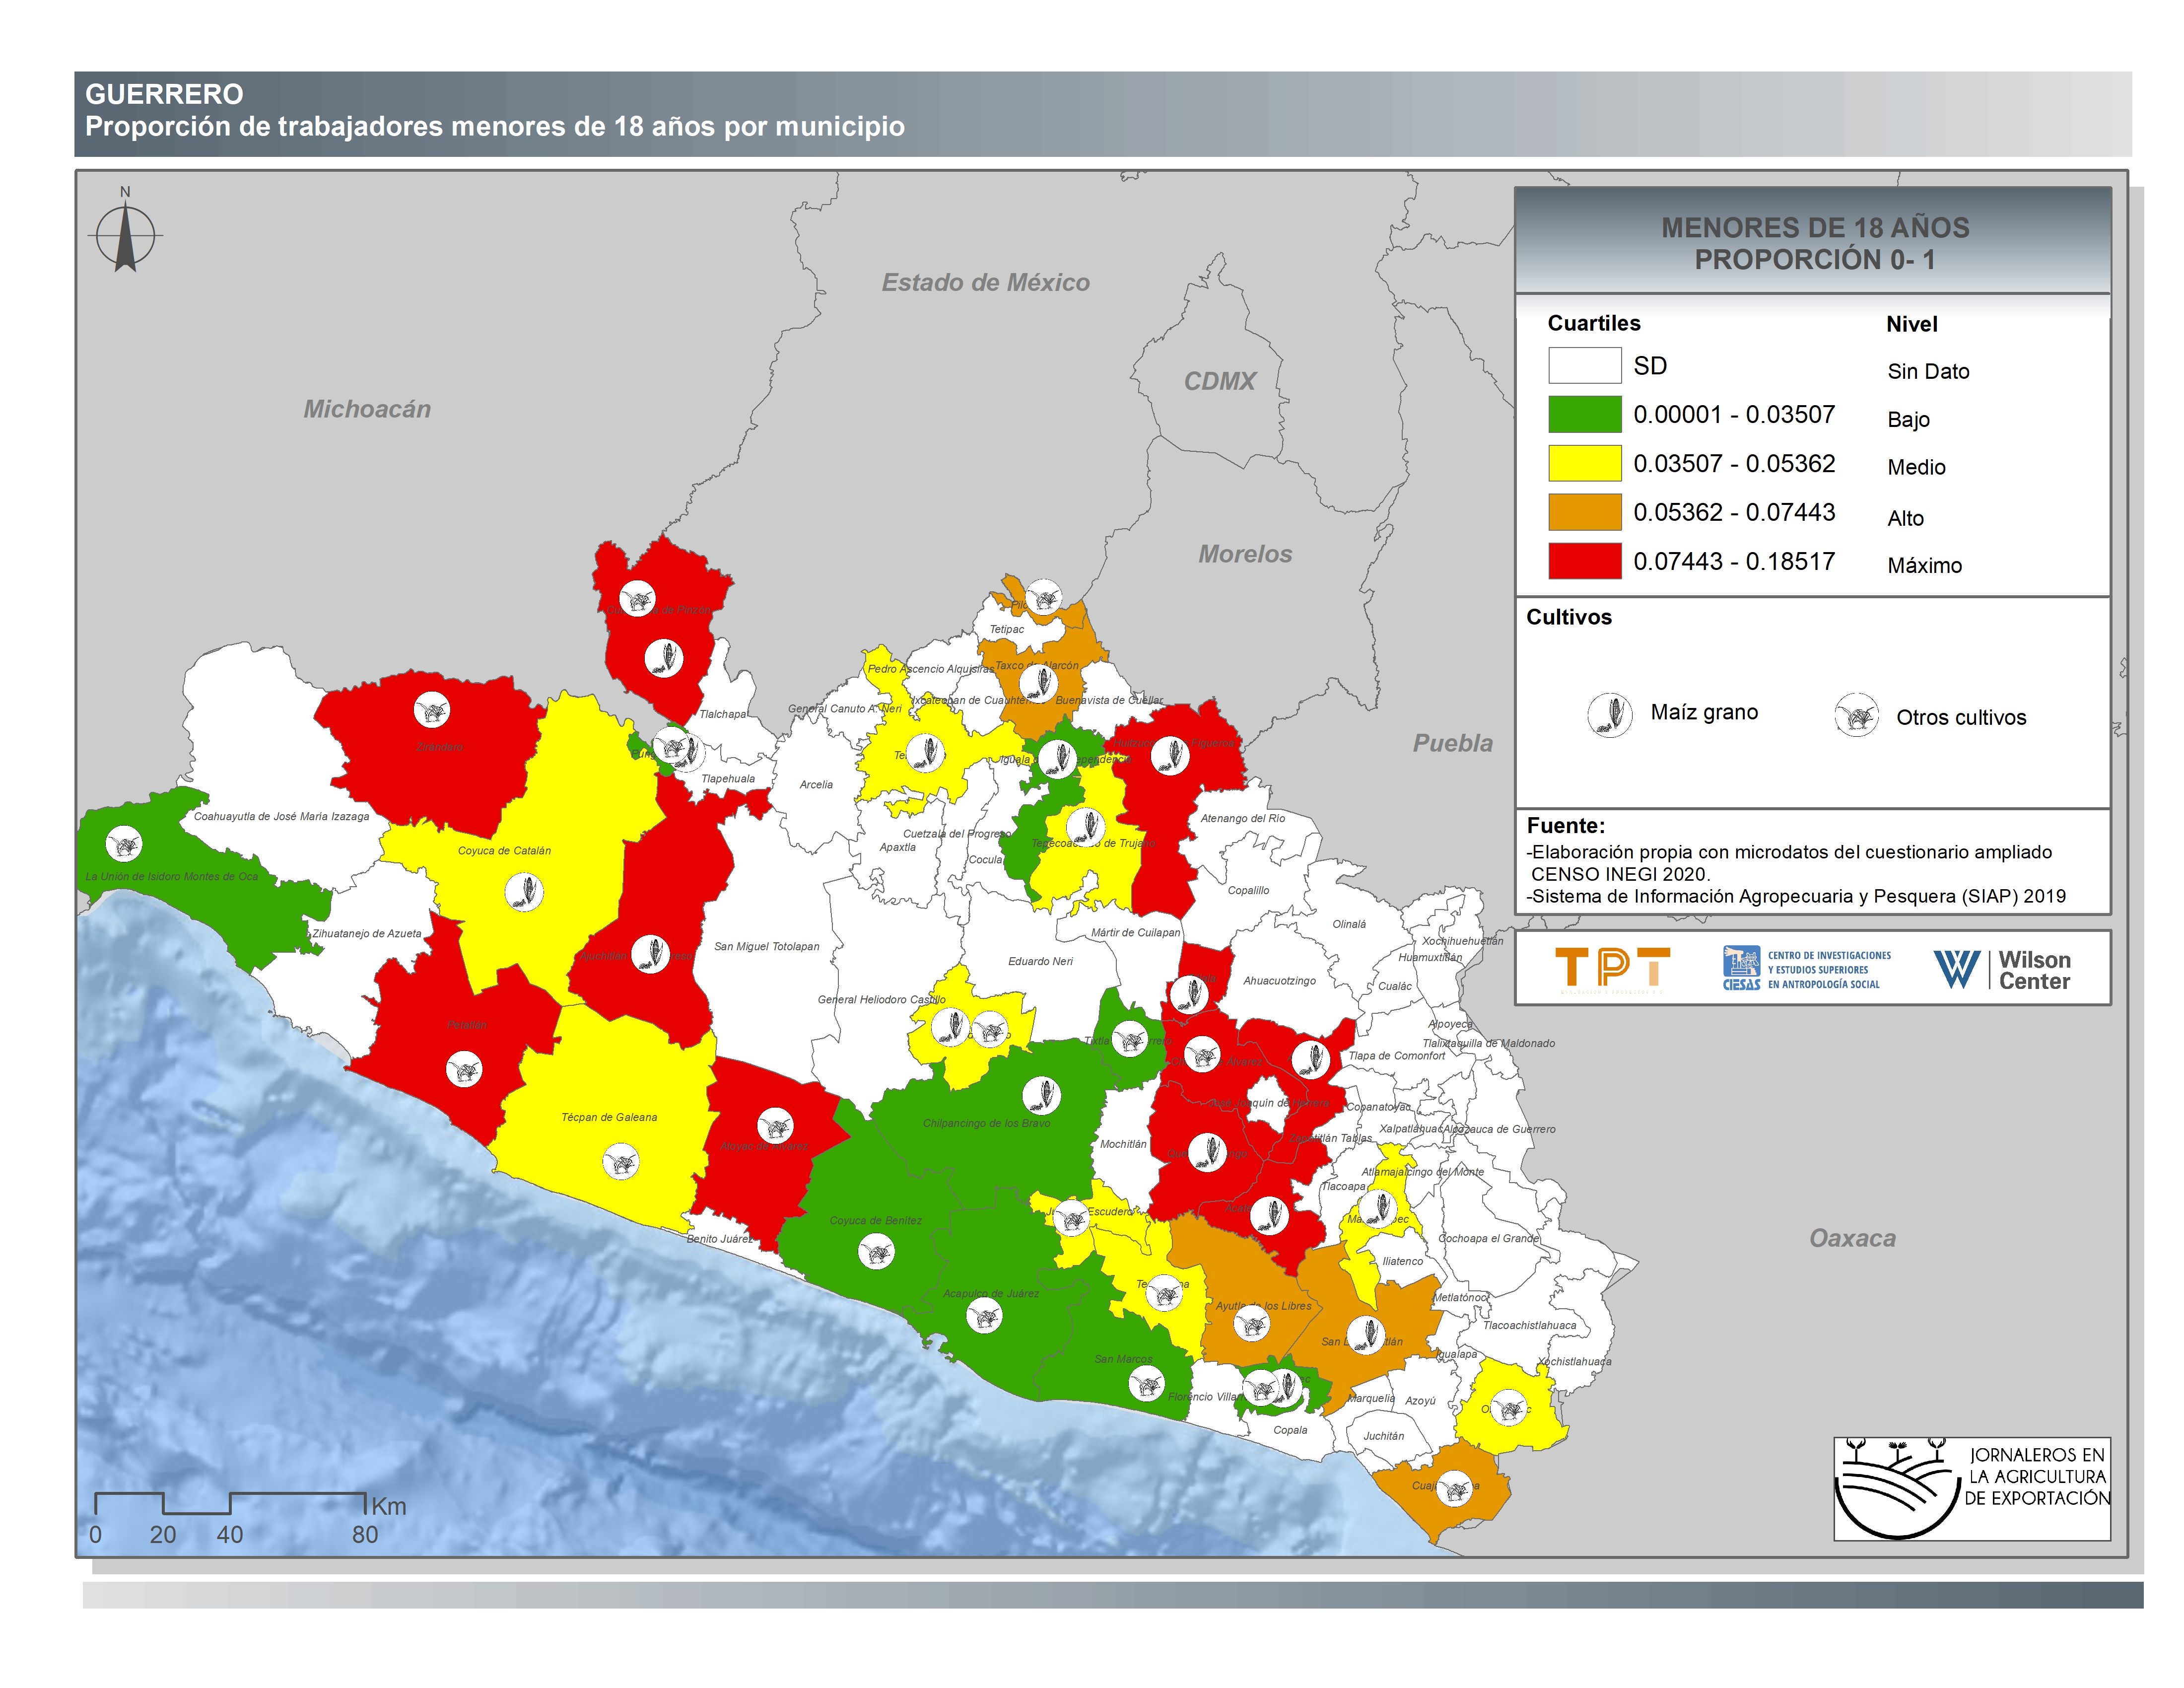
Task: Click the CIESAS logo
Action: pyautogui.click(x=1806, y=968)
